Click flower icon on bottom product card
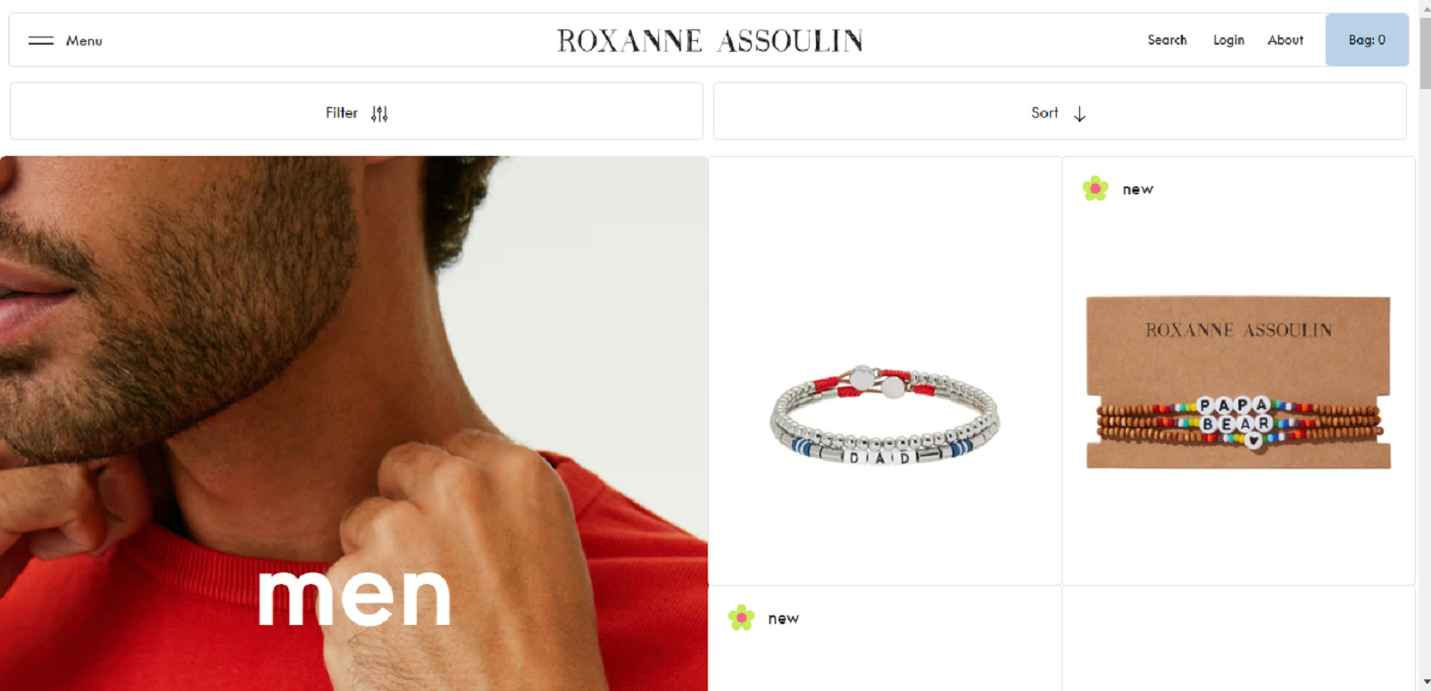The width and height of the screenshot is (1431, 691). tap(741, 617)
